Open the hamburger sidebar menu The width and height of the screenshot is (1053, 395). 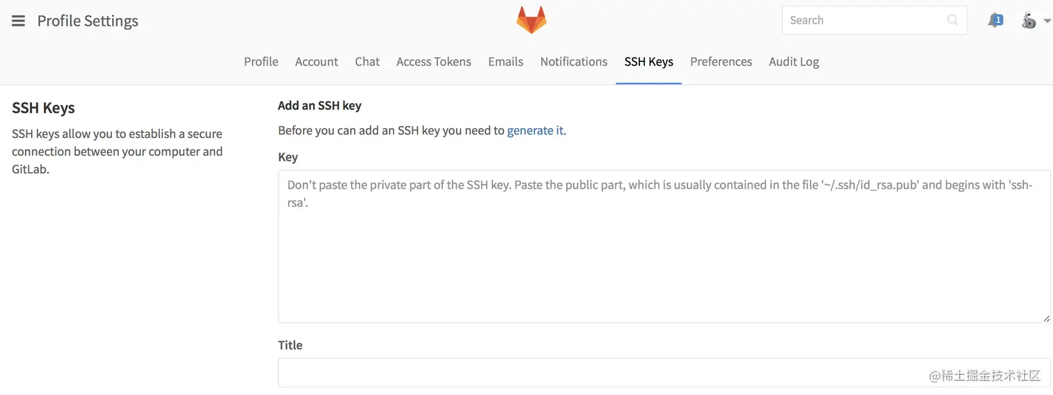point(19,21)
